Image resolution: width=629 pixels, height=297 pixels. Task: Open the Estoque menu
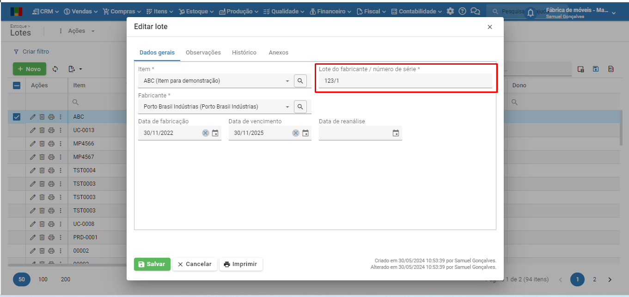coord(196,11)
